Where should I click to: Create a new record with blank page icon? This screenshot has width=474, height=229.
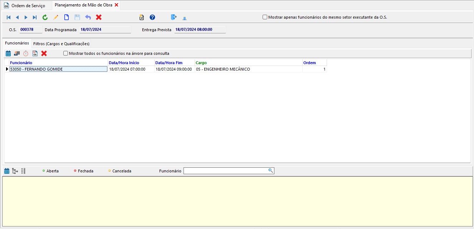[66, 17]
